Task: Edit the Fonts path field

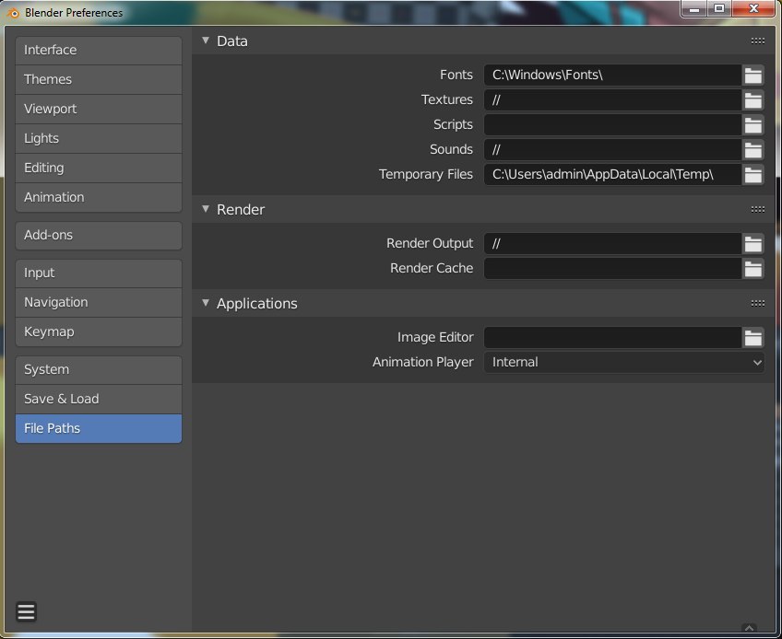Action: 613,76
